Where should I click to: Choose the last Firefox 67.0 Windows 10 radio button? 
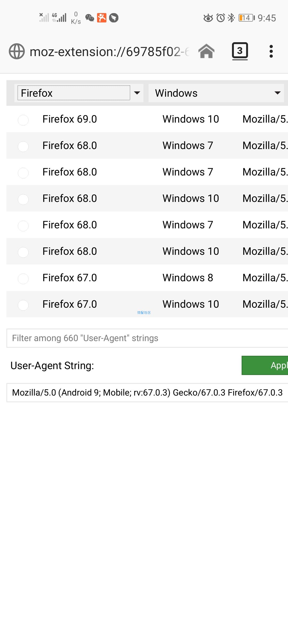point(23,305)
